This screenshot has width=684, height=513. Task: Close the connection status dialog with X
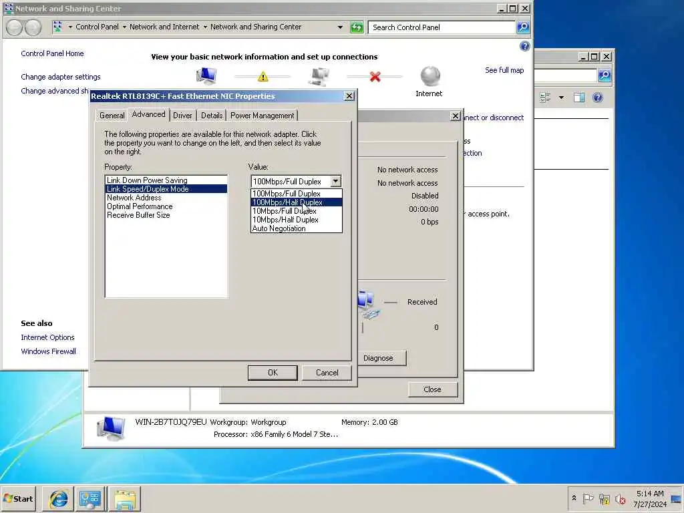455,116
